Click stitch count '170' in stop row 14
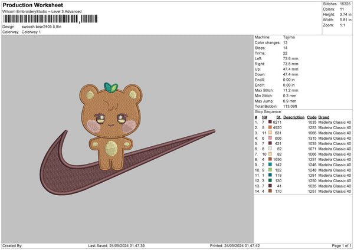This screenshot has width=354, height=250. coord(278,191)
